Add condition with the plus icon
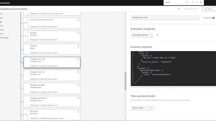The height and width of the screenshot is (121, 216). pyautogui.click(x=157, y=35)
